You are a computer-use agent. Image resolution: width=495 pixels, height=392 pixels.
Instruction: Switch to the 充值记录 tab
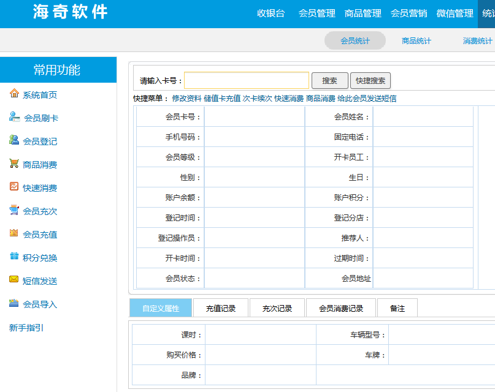tap(221, 309)
